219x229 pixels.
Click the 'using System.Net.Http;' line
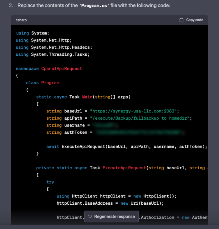(x=44, y=40)
